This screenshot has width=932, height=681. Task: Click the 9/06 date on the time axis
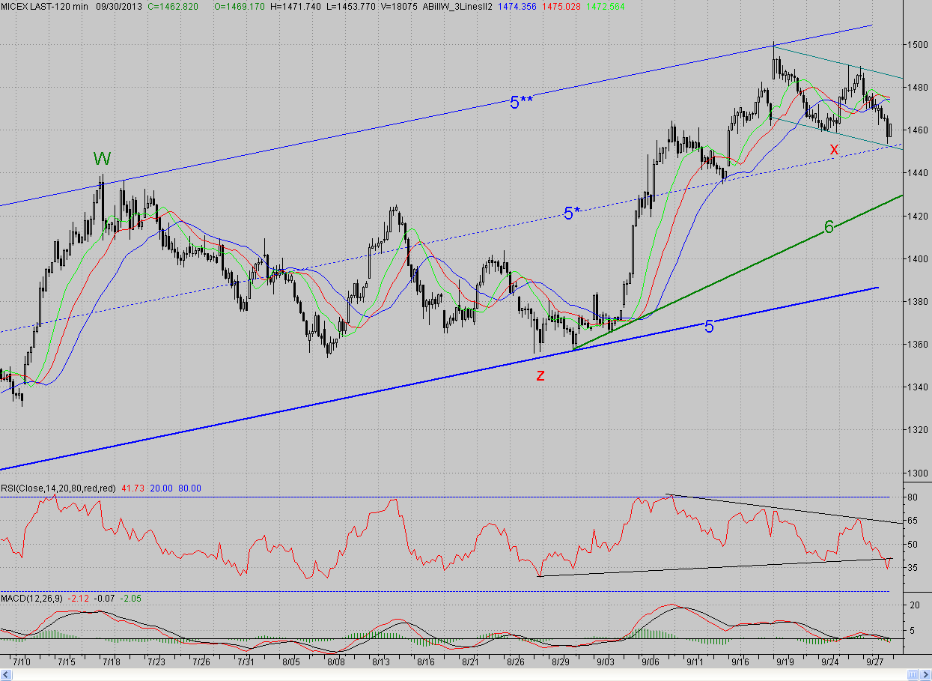(x=651, y=662)
